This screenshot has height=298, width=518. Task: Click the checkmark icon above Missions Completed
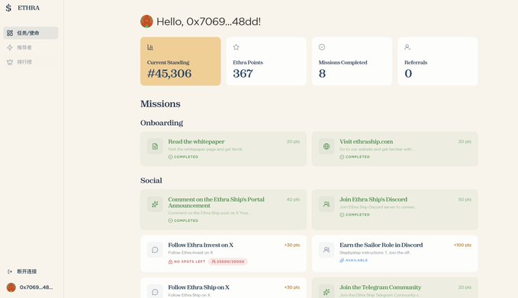[x=322, y=47]
